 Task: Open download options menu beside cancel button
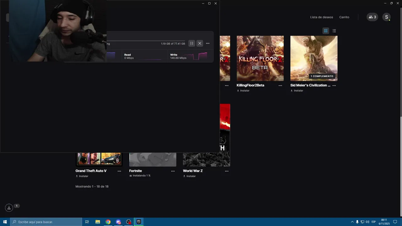[208, 43]
